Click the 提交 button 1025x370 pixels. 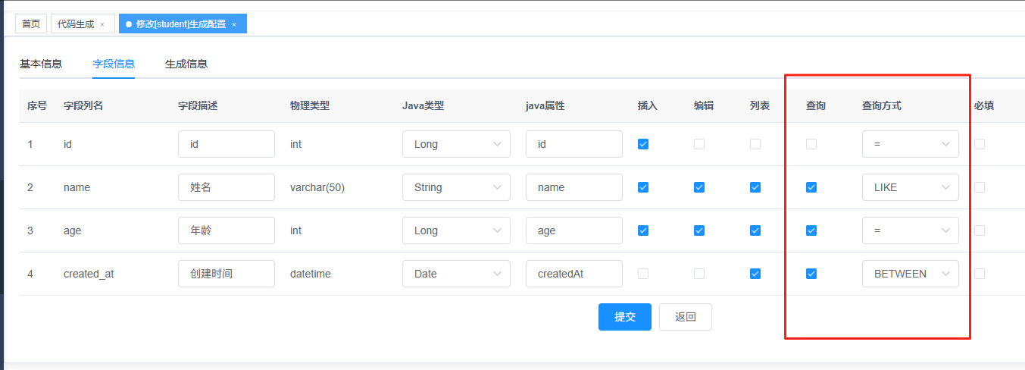click(624, 317)
